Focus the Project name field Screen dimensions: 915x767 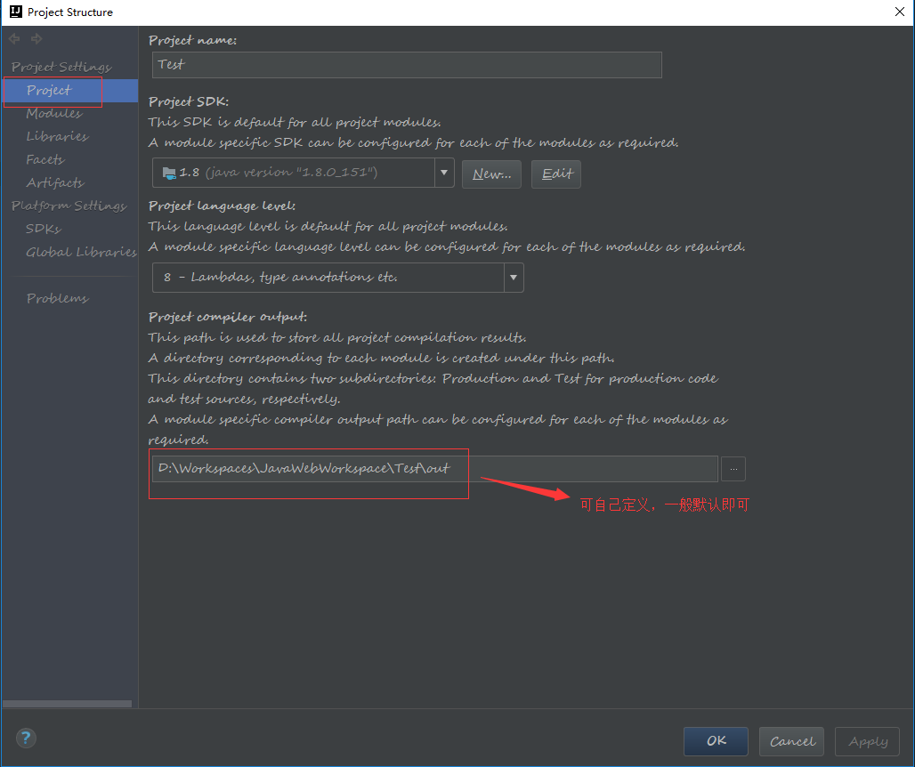[407, 65]
